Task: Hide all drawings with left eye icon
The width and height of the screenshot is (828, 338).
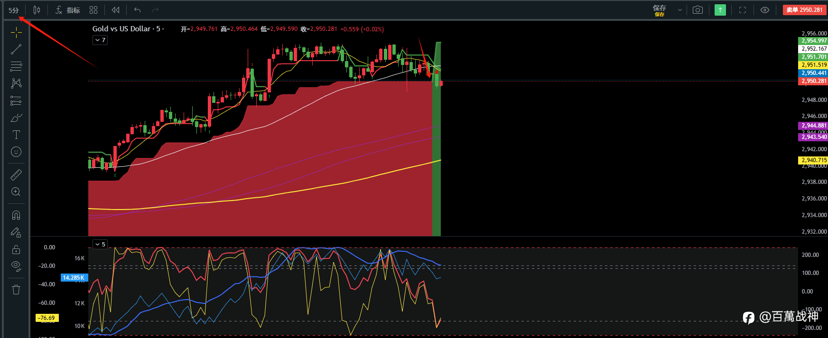Action: 16,266
